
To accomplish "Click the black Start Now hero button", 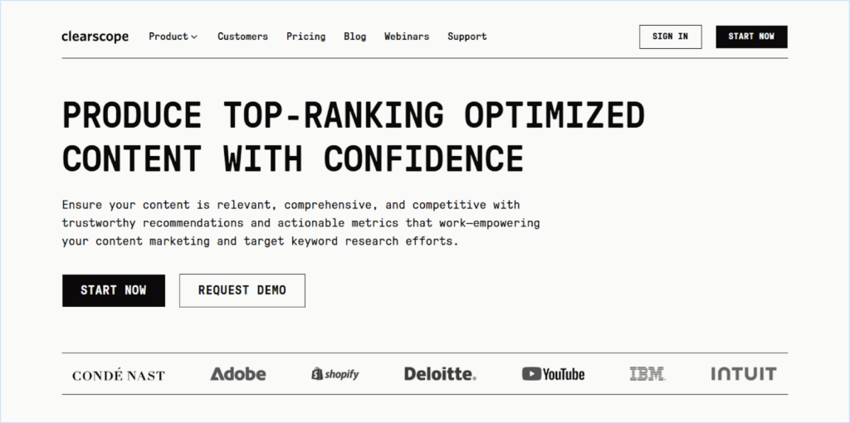I will 114,290.
